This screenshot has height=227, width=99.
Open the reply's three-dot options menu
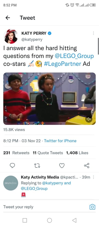coord(93,177)
